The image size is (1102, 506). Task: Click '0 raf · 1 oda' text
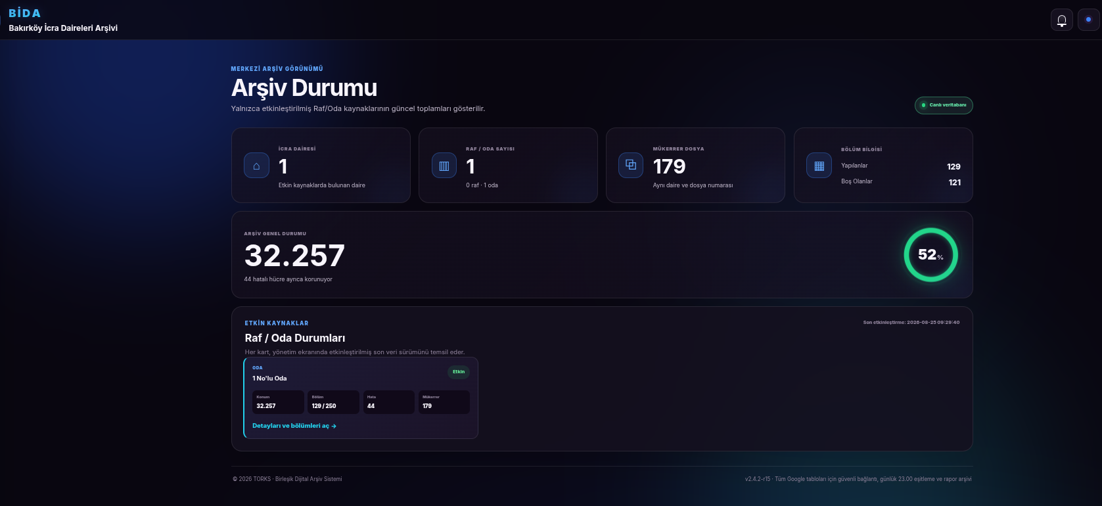482,185
